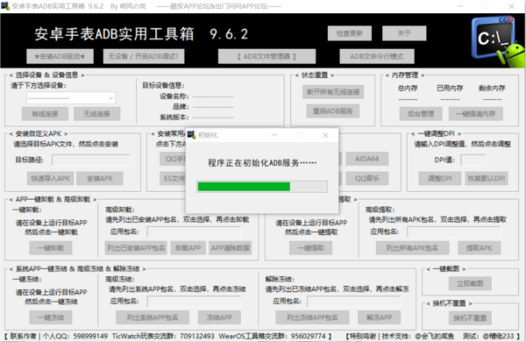Open the ADB文件管理器
The width and height of the screenshot is (526, 342).
click(267, 56)
